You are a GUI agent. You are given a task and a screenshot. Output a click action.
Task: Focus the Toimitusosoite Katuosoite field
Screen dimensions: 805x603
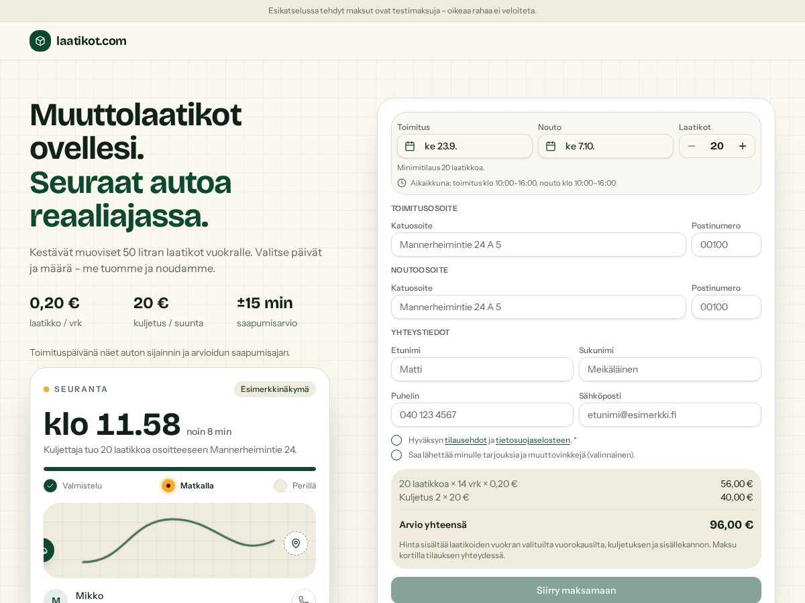point(539,245)
